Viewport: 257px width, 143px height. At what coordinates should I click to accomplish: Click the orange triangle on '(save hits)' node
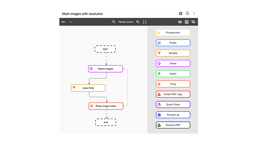point(74,88)
